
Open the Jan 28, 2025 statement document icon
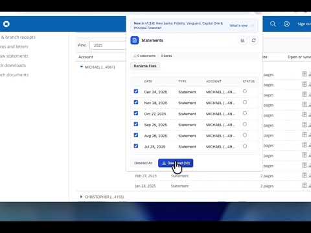(305, 185)
